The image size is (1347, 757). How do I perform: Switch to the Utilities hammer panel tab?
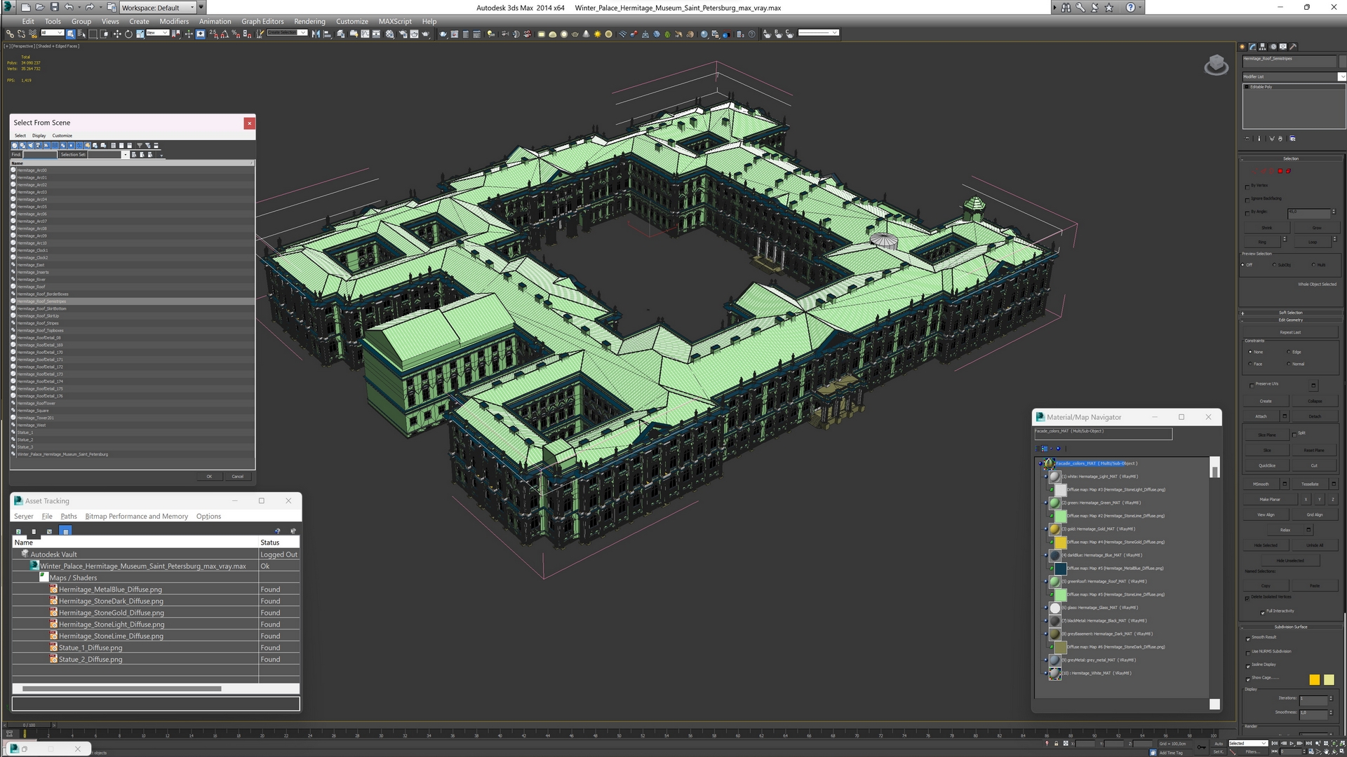point(1293,47)
